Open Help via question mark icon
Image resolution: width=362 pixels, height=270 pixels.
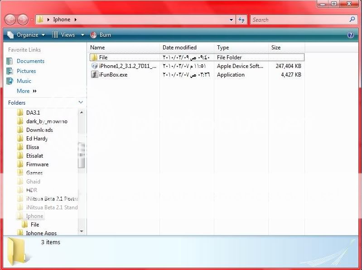tap(351, 35)
